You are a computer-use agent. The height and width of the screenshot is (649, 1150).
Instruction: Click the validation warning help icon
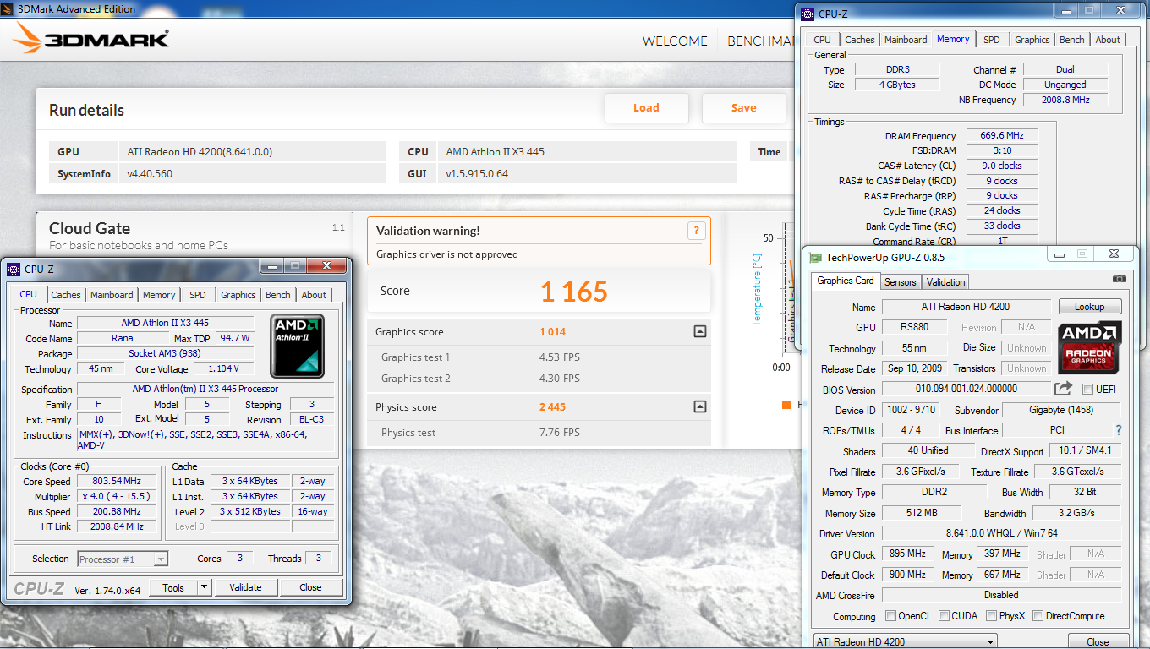click(x=696, y=231)
